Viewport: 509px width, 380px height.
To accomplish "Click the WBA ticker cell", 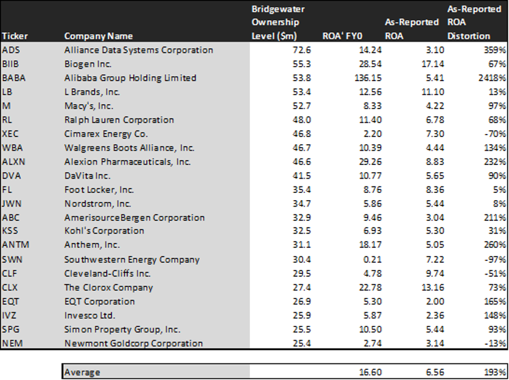I will 13,148.
